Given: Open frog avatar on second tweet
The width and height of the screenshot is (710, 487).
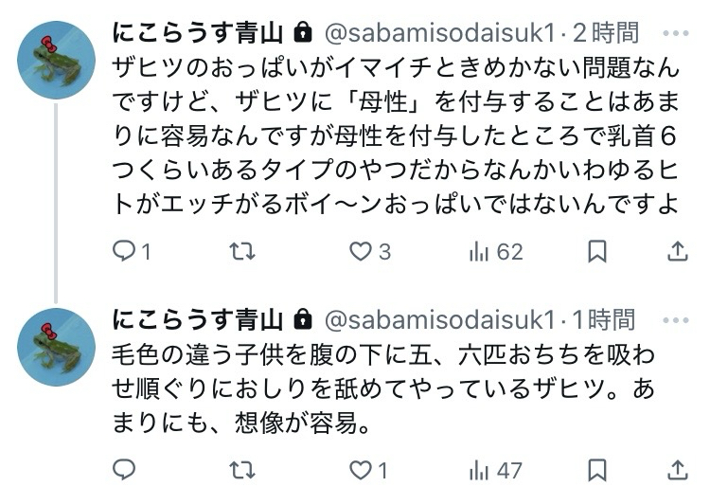Looking at the screenshot, I should [x=56, y=346].
